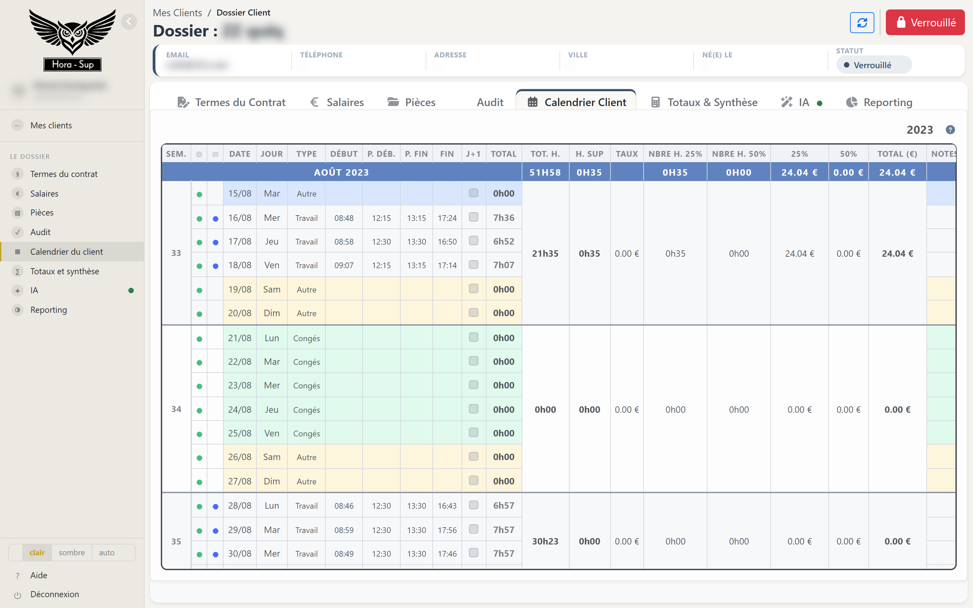This screenshot has height=608, width=973.
Task: Click the week 33 total 21h35
Action: click(545, 253)
